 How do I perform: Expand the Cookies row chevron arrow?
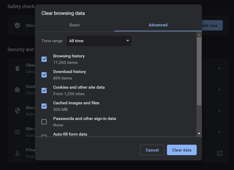point(219,89)
